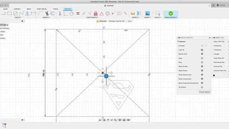The width and height of the screenshot is (229, 129).
Task: Apply the Equal constraint
Action: [78, 14]
